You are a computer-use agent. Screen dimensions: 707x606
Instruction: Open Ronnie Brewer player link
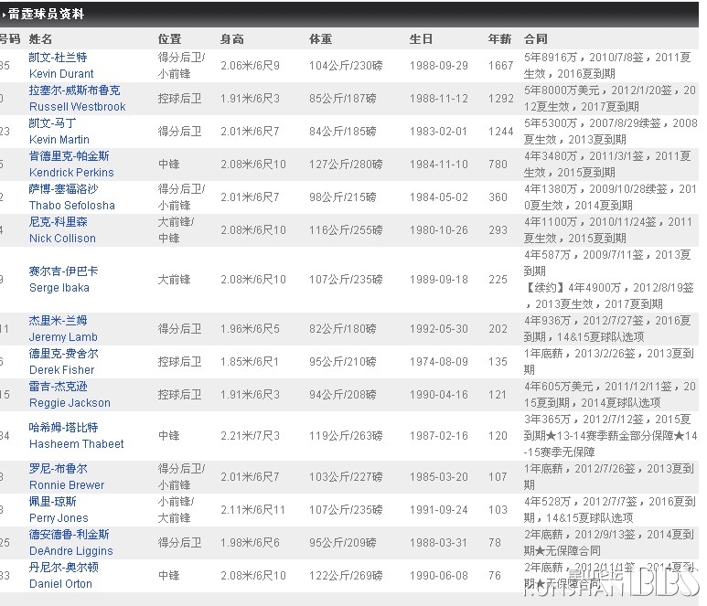tap(67, 484)
